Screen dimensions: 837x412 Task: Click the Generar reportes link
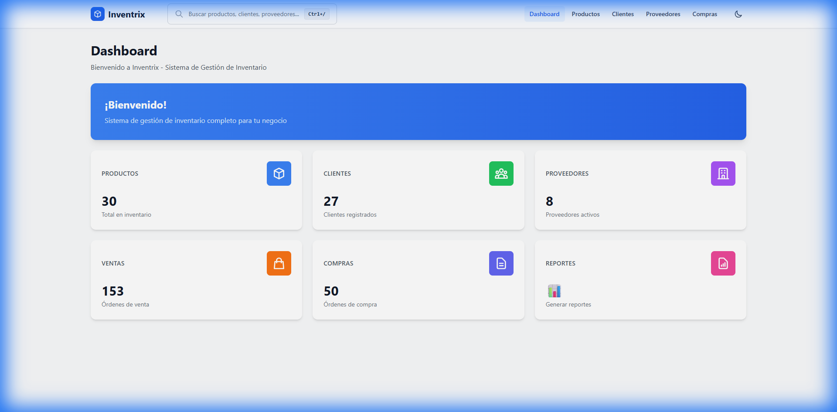pyautogui.click(x=568, y=304)
